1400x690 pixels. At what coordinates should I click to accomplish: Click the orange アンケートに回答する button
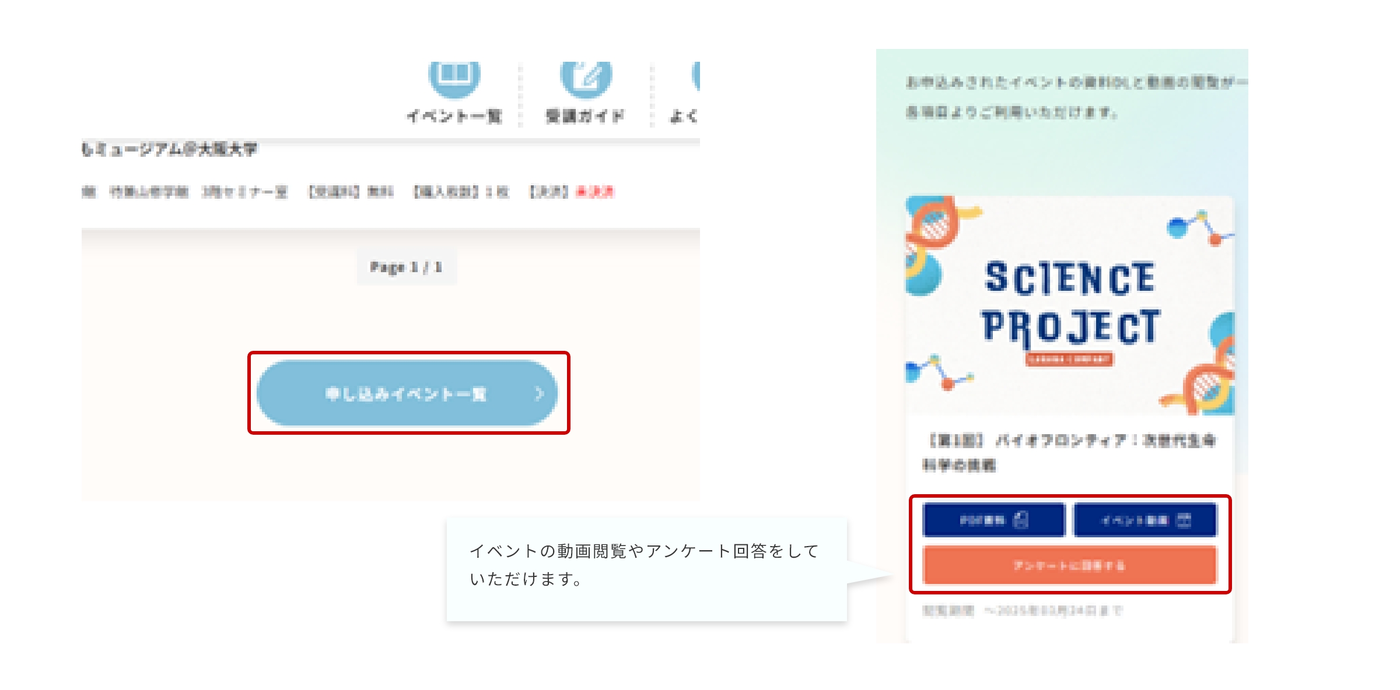click(x=1070, y=565)
